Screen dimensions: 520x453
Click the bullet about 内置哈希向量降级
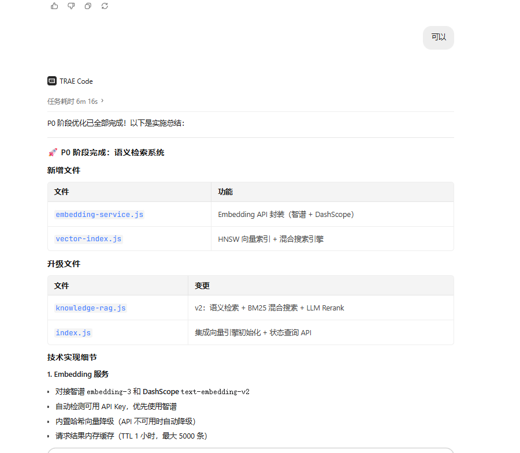(x=125, y=421)
